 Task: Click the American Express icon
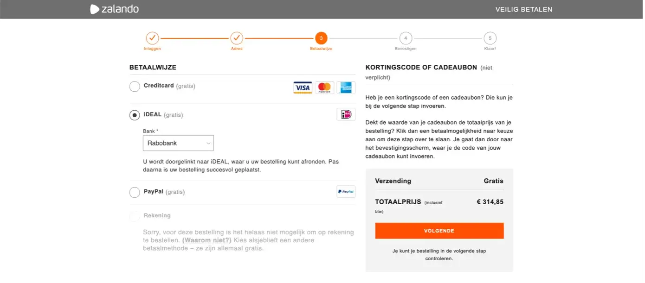pyautogui.click(x=346, y=88)
